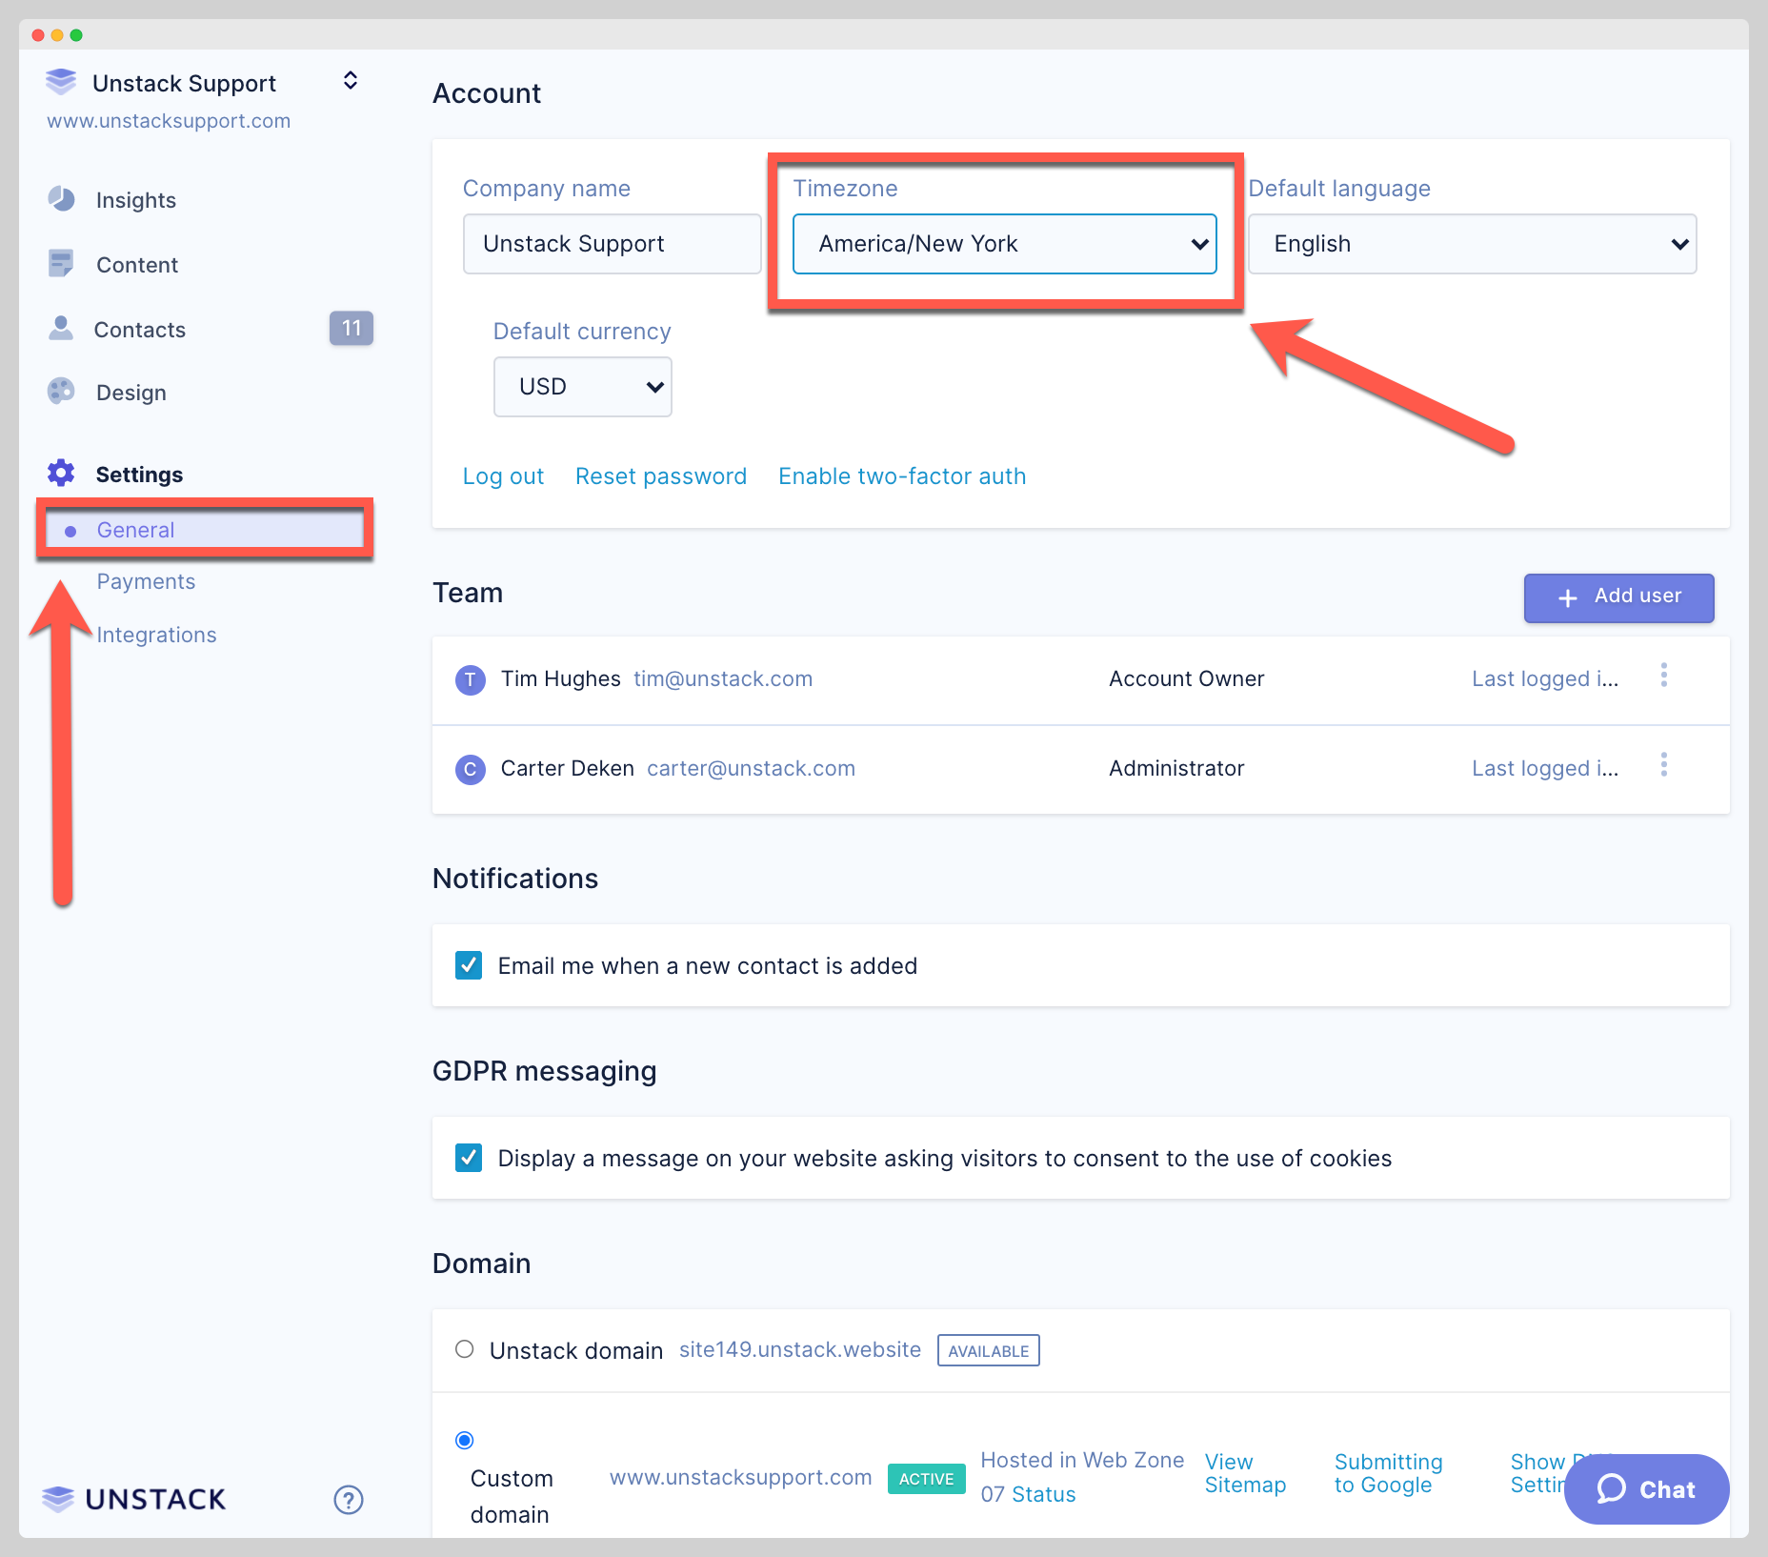This screenshot has height=1557, width=1768.
Task: Click the Design palette icon
Action: [61, 392]
